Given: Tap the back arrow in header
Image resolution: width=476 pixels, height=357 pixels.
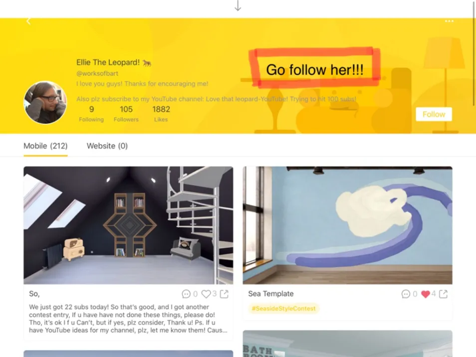Looking at the screenshot, I should [x=28, y=21].
